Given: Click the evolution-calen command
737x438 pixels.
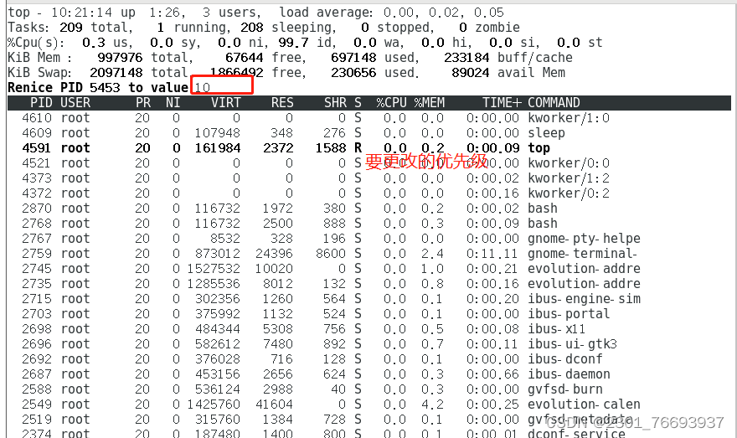Looking at the screenshot, I should point(584,405).
